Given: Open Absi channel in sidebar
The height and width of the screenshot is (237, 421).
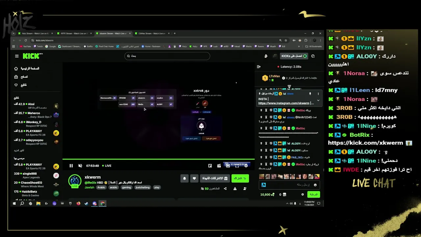Looking at the screenshot, I should tap(36, 106).
